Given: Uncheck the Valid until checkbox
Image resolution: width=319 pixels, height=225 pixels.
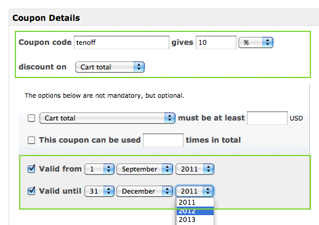Looking at the screenshot, I should pyautogui.click(x=31, y=191).
